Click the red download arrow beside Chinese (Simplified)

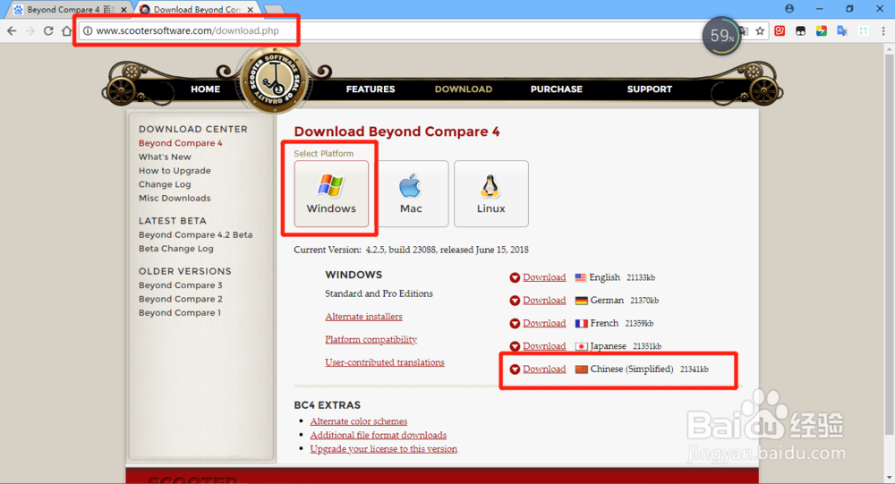click(x=515, y=369)
